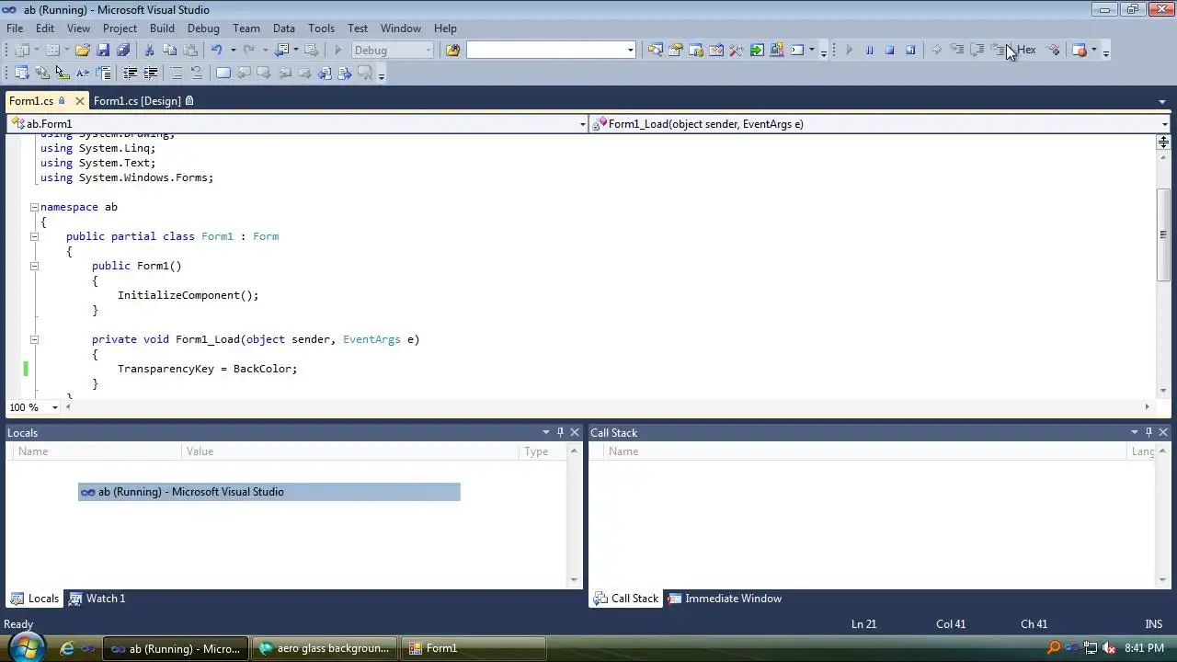Click the Display Quick Info icon
Image resolution: width=1177 pixels, height=662 pixels.
point(62,73)
